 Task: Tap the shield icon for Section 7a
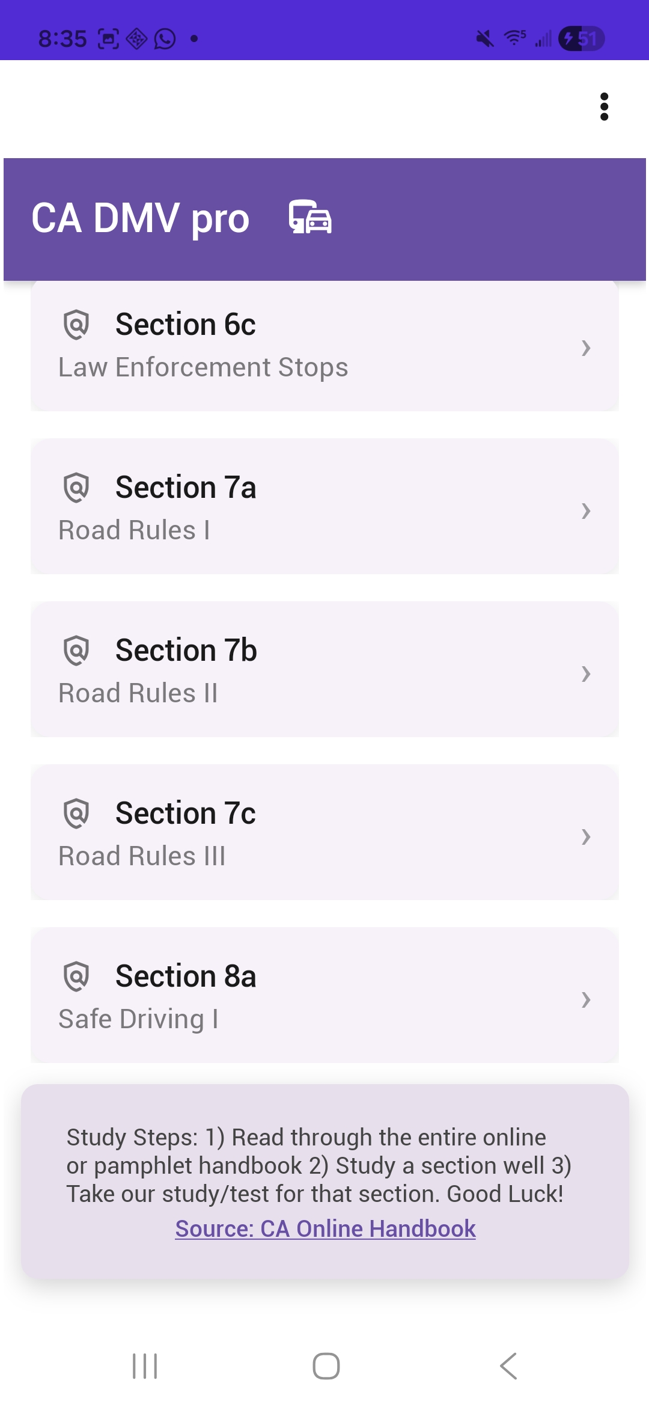(x=76, y=488)
